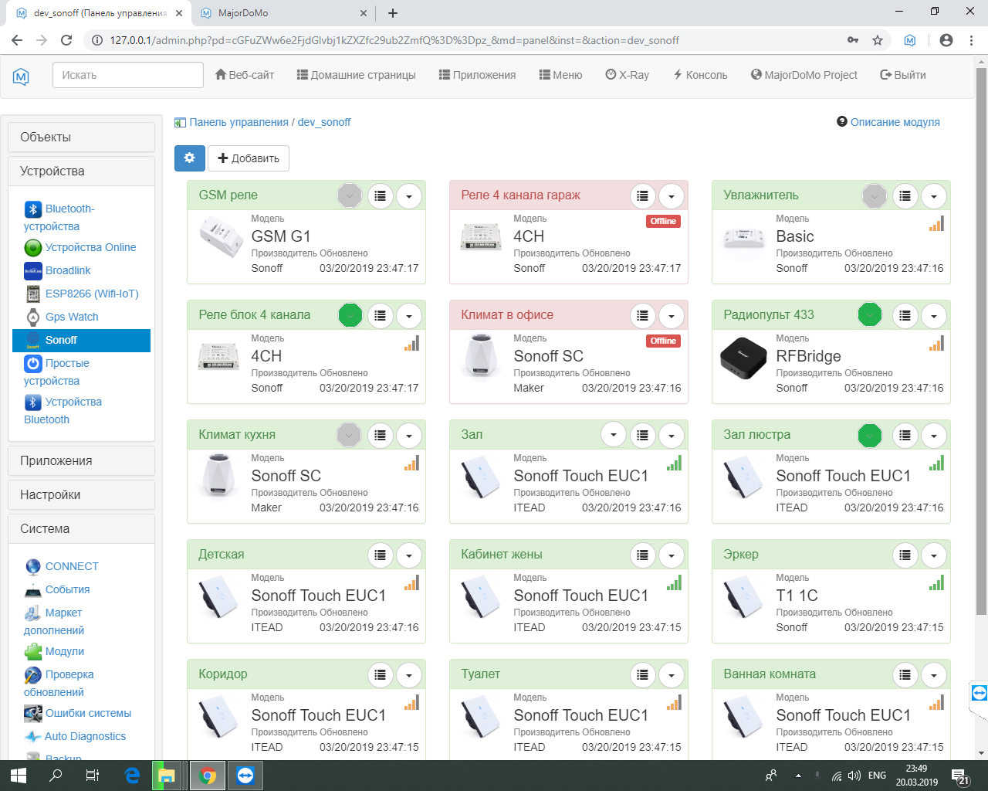Open the X-Ray menu item
Viewport: 988px width, 791px height.
pyautogui.click(x=627, y=75)
